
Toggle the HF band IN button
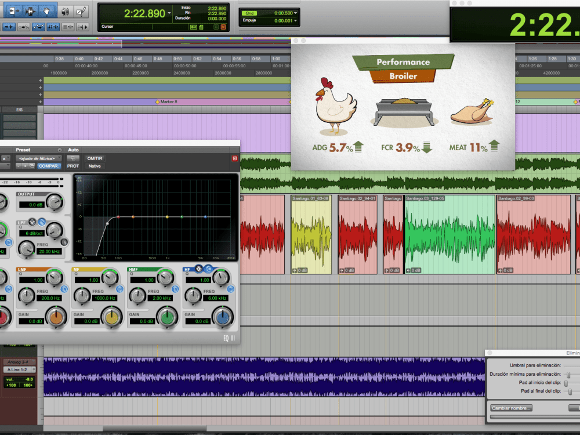pos(231,289)
